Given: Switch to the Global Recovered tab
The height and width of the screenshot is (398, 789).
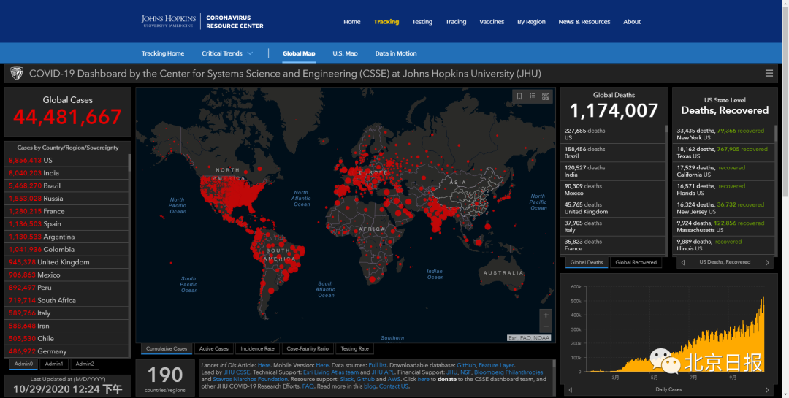Looking at the screenshot, I should point(636,262).
